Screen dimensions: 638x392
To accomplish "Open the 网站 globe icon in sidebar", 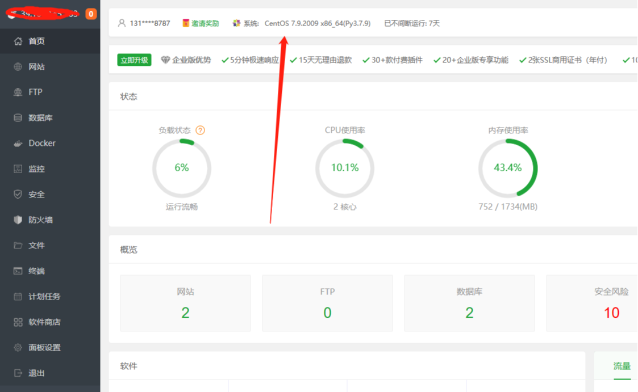I will click(x=18, y=66).
